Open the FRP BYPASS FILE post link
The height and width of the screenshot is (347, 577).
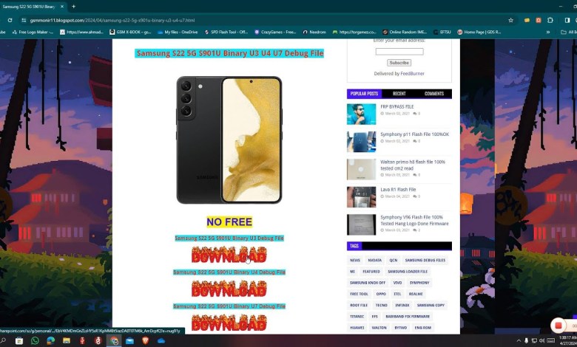click(x=397, y=106)
